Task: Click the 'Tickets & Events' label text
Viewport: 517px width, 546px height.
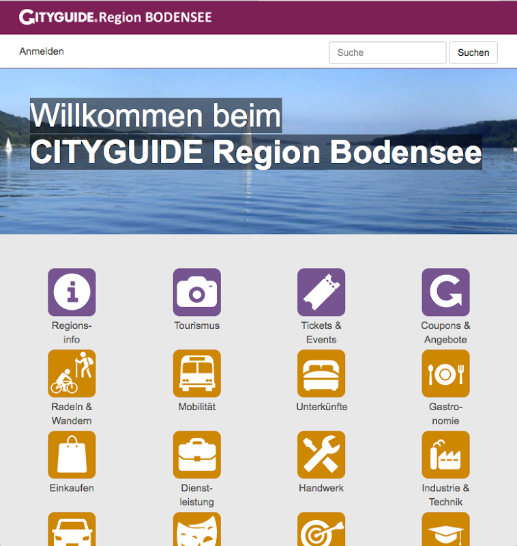Action: 321,332
